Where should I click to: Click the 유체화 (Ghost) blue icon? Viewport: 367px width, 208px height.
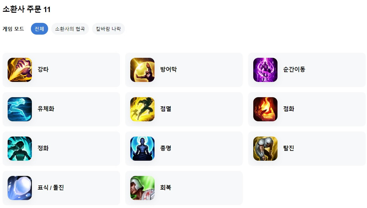20,109
